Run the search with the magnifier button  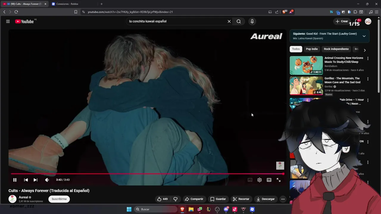[239, 21]
